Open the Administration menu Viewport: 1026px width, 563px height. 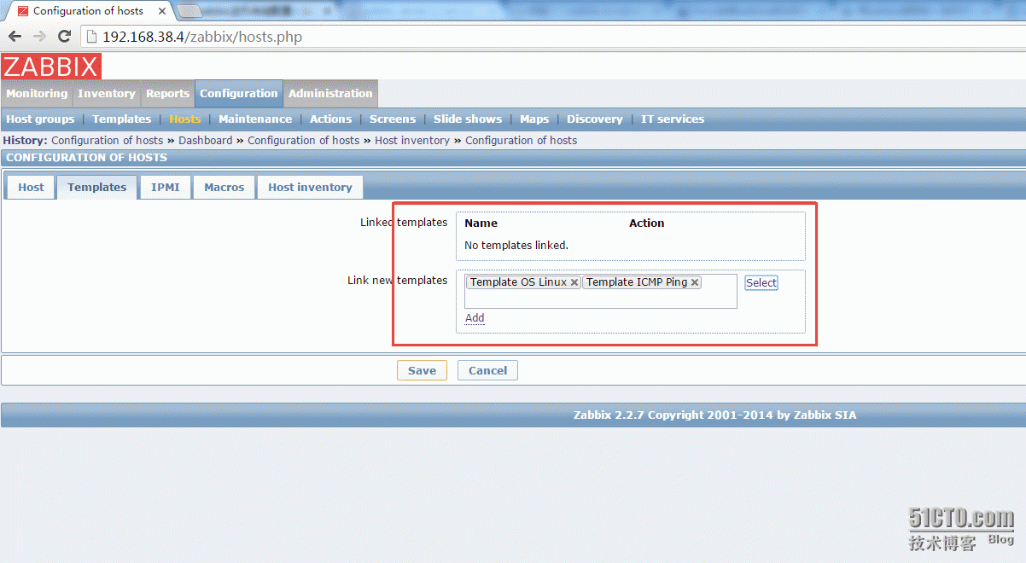pos(330,94)
